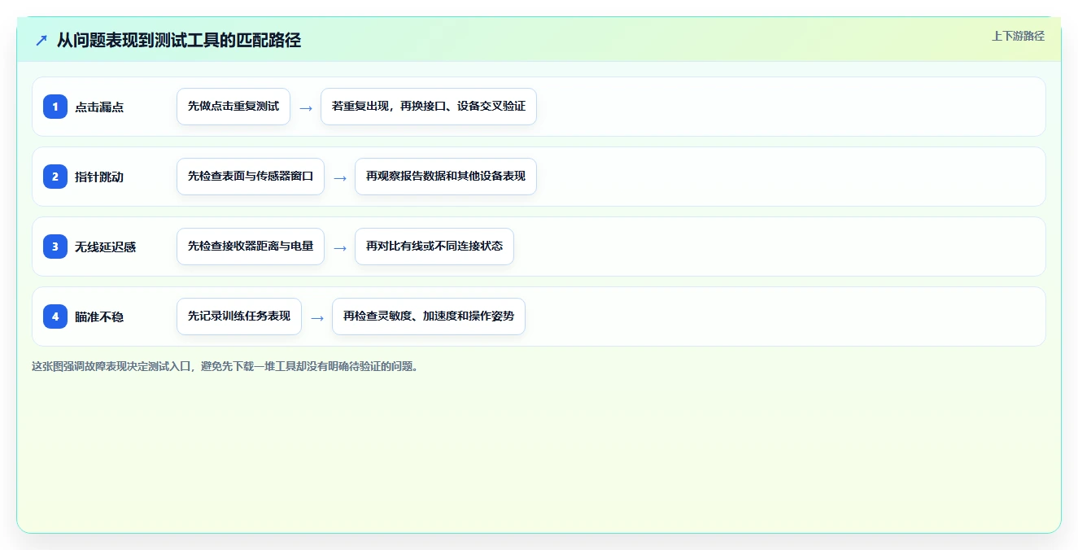The width and height of the screenshot is (1078, 550).
Task: Select the 指针跳动 row label
Action: click(x=99, y=177)
